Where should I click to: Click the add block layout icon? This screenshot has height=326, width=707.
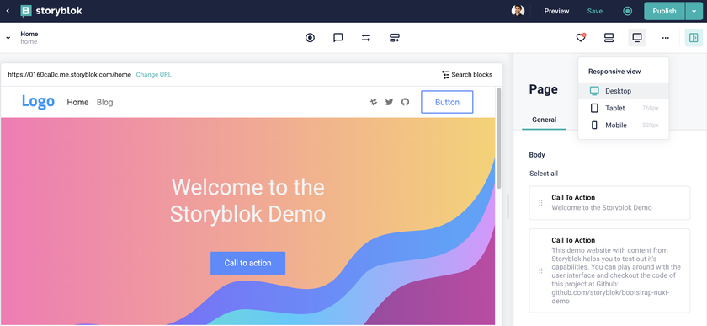tap(395, 38)
